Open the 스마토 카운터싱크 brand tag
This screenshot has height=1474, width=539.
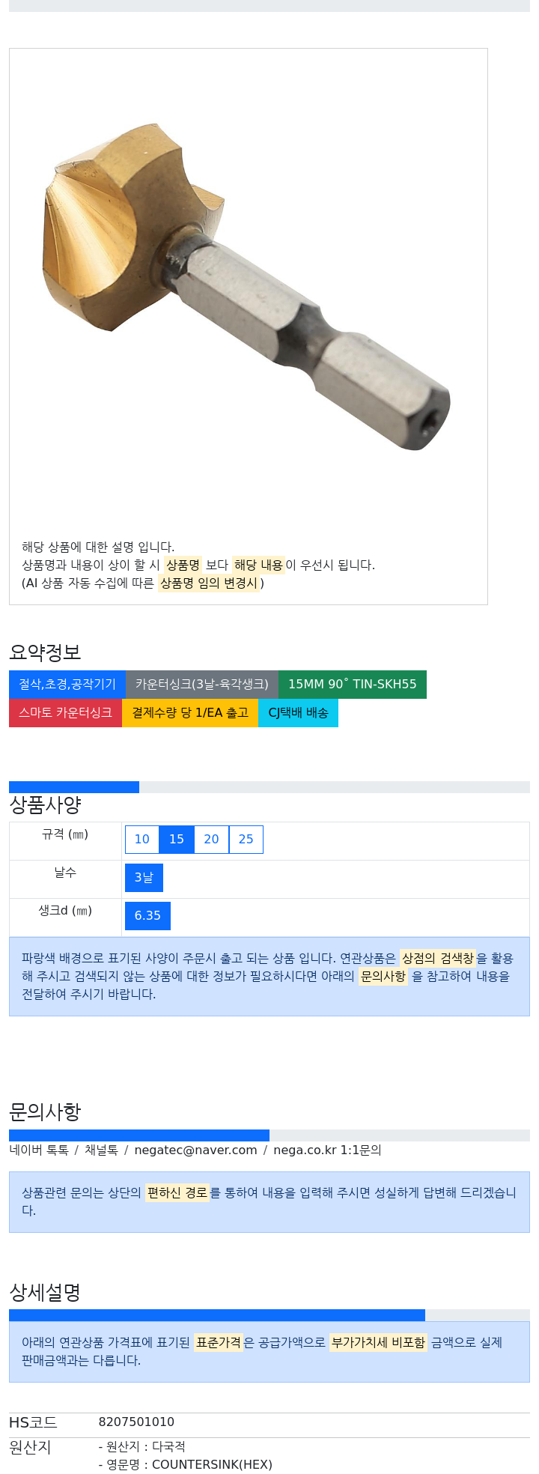(x=65, y=713)
